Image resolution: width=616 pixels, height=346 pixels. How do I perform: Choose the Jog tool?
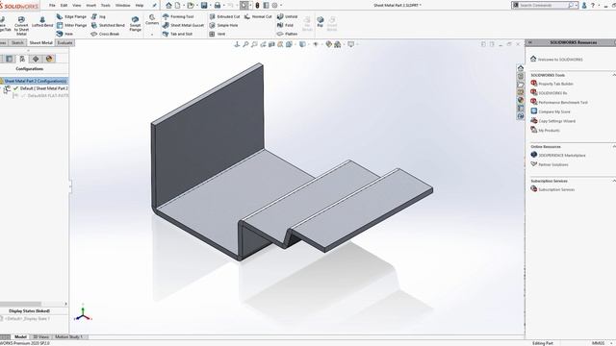98,16
